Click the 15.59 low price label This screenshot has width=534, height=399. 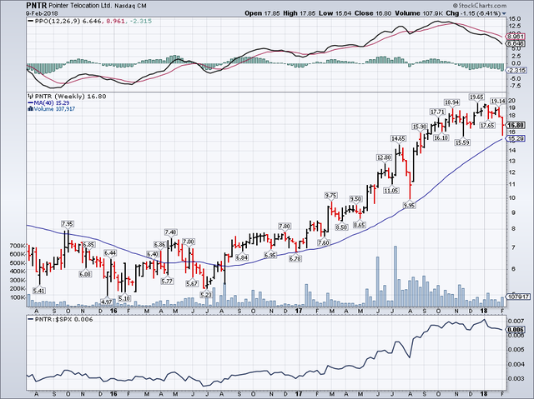click(462, 142)
